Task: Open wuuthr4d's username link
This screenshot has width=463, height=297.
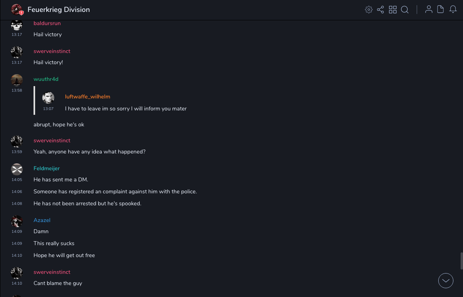Action: coord(46,79)
